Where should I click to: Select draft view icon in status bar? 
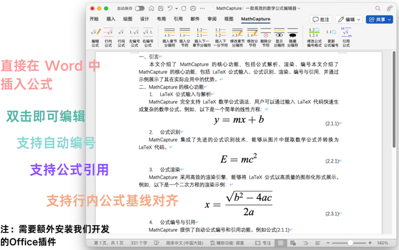point(317,243)
